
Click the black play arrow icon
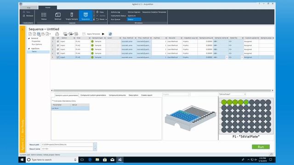pos(103,34)
